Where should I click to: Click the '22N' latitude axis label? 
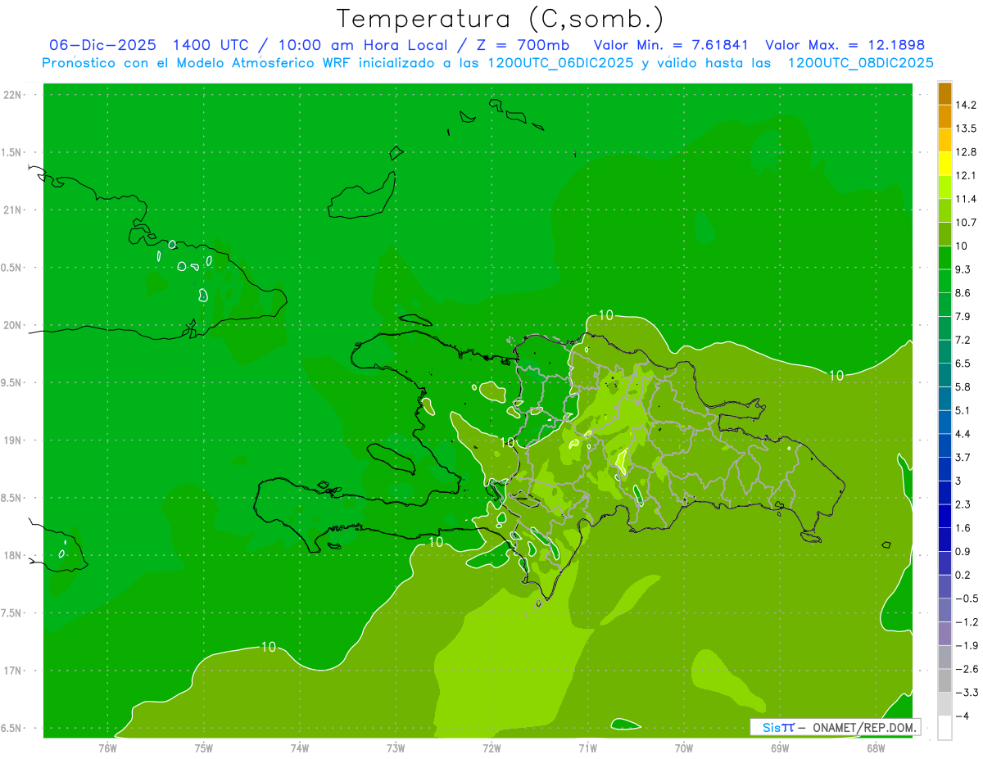point(13,95)
